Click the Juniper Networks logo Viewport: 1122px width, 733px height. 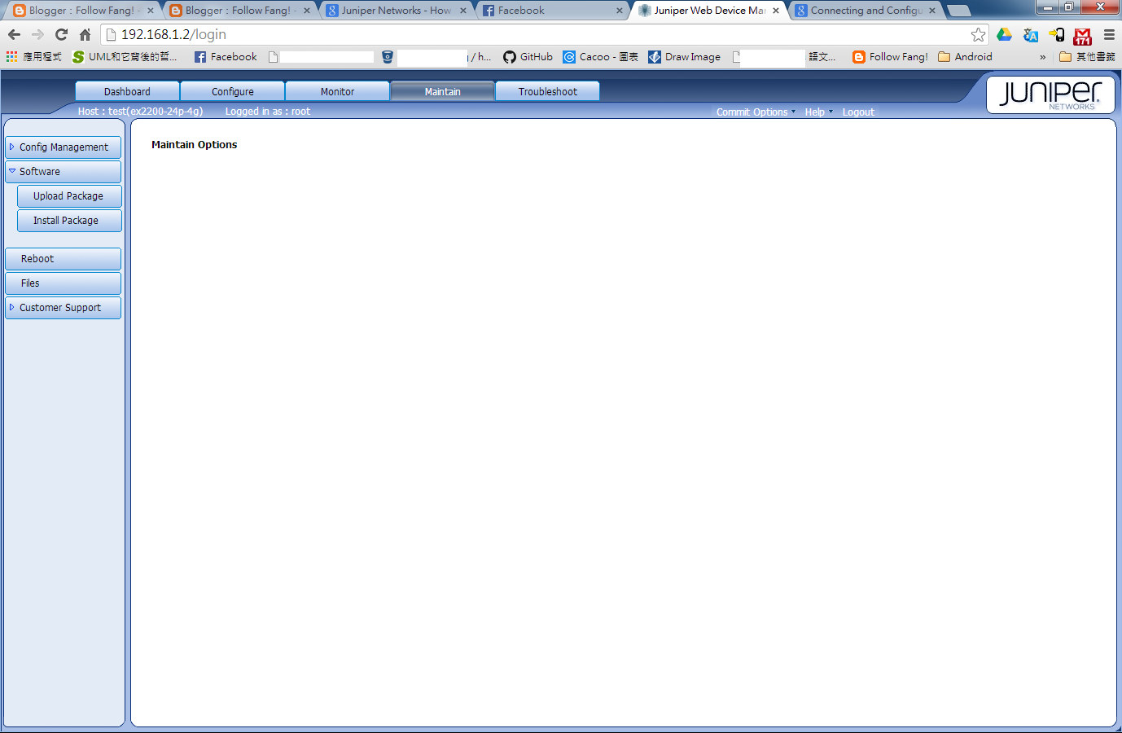[1050, 94]
